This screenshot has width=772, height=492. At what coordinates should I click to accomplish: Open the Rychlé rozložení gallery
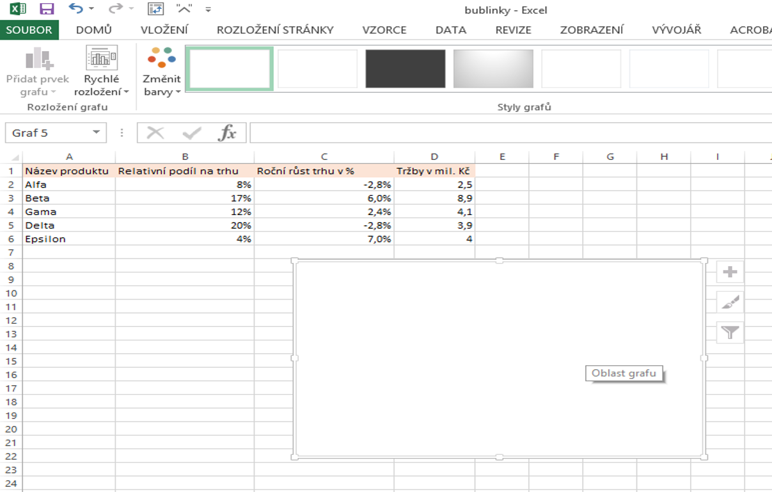pyautogui.click(x=102, y=72)
